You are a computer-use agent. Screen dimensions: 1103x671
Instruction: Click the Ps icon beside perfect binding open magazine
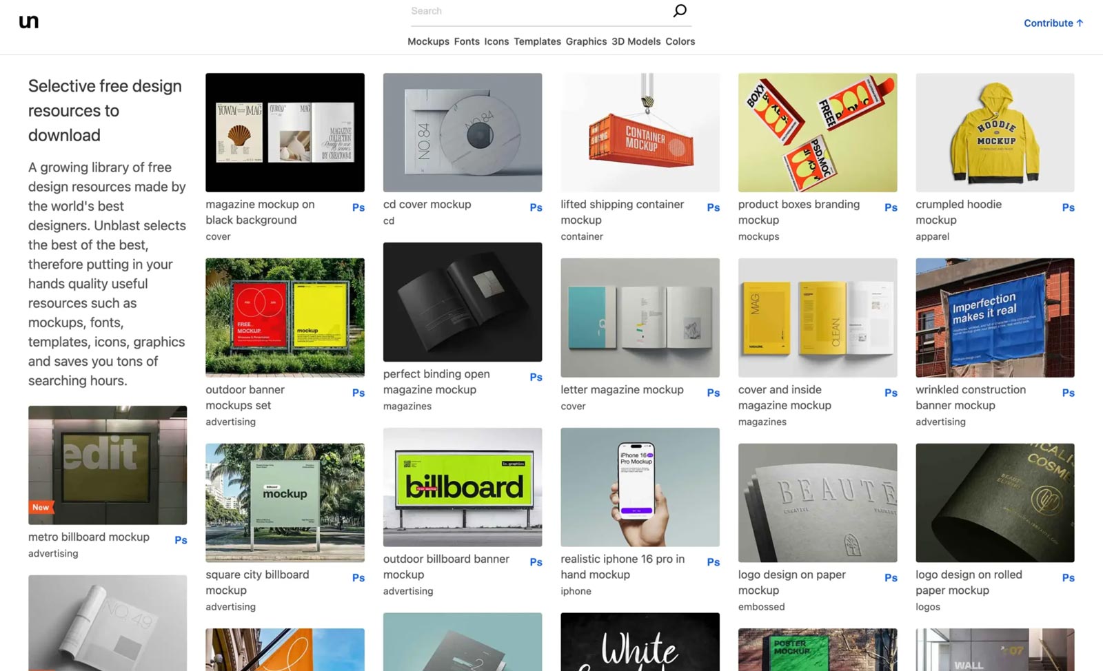click(536, 377)
